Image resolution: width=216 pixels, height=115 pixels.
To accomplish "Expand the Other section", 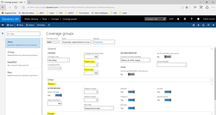I will point(212,80).
